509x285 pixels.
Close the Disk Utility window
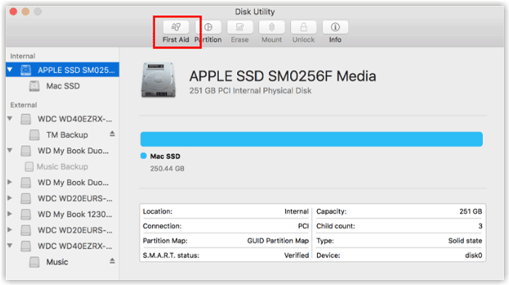click(13, 12)
